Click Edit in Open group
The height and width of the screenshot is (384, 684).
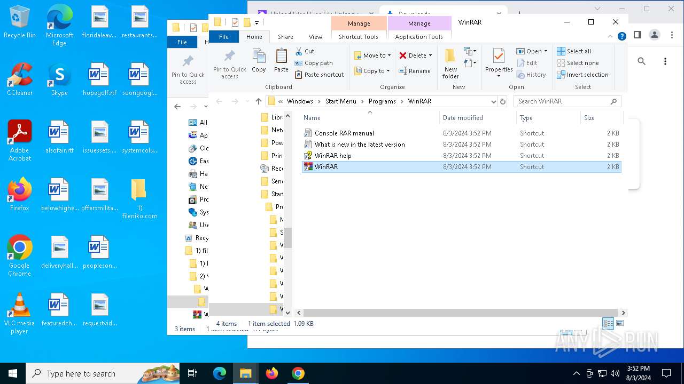[527, 63]
